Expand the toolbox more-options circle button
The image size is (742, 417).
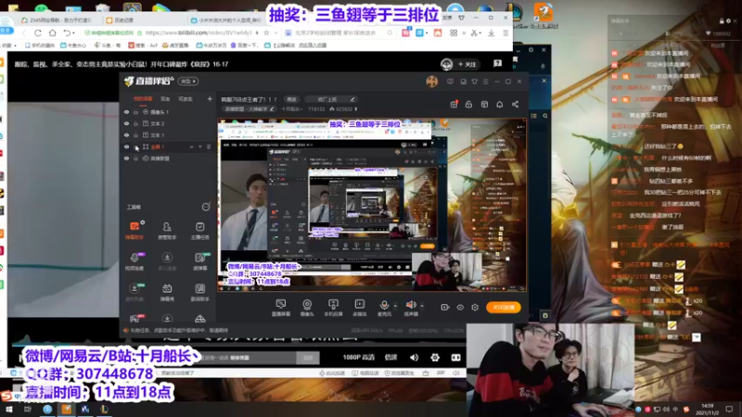coord(206,207)
